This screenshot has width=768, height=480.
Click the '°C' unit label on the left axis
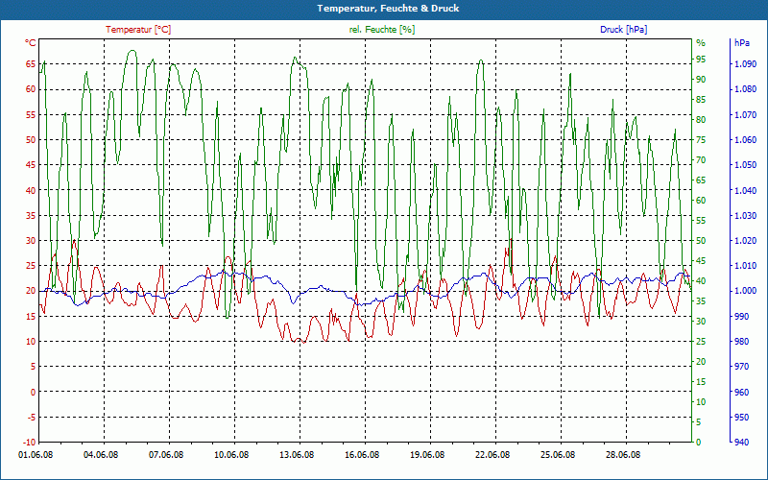coord(31,43)
